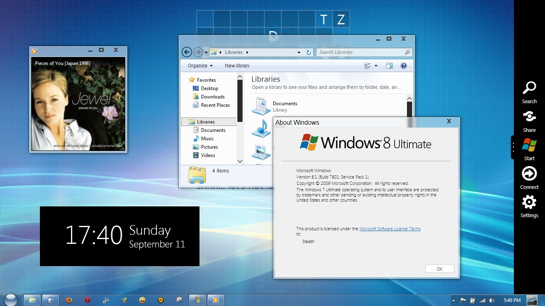Go back in Libraries Explorer window
Screen dimensions: 545x306
(186, 52)
